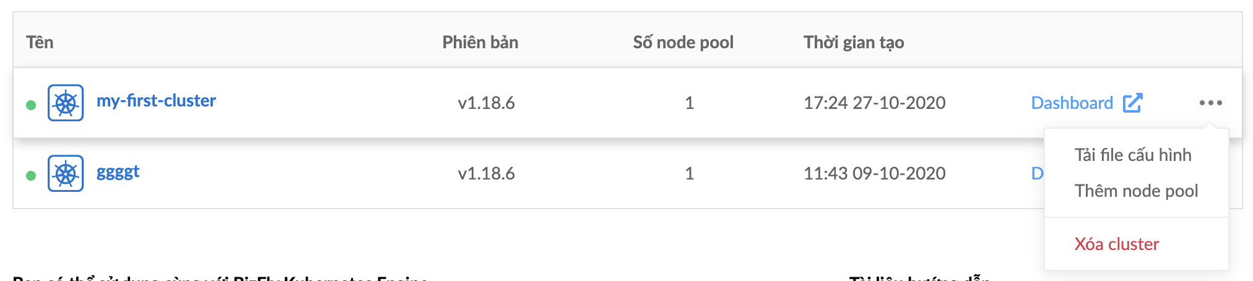This screenshot has height=281, width=1253.
Task: Toggle the three-dots menu for my-first-cluster
Action: [x=1210, y=103]
